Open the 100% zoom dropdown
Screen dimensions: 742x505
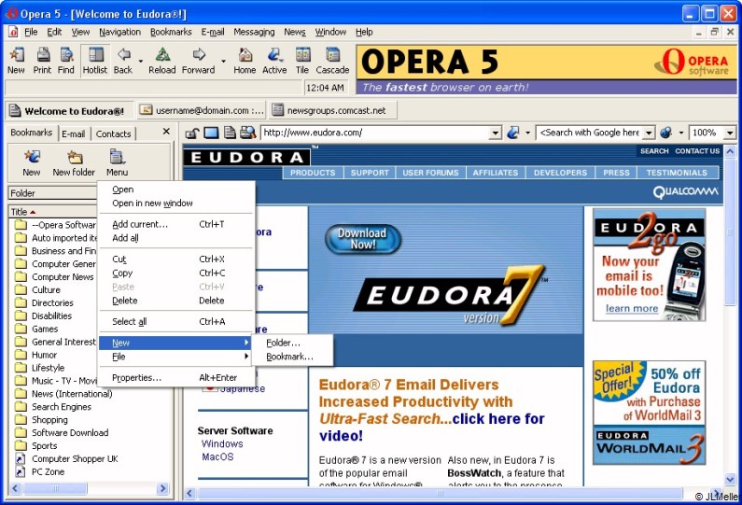coord(729,133)
